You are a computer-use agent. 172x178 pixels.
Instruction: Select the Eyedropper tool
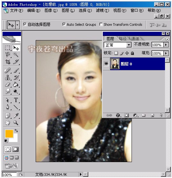click(16, 116)
